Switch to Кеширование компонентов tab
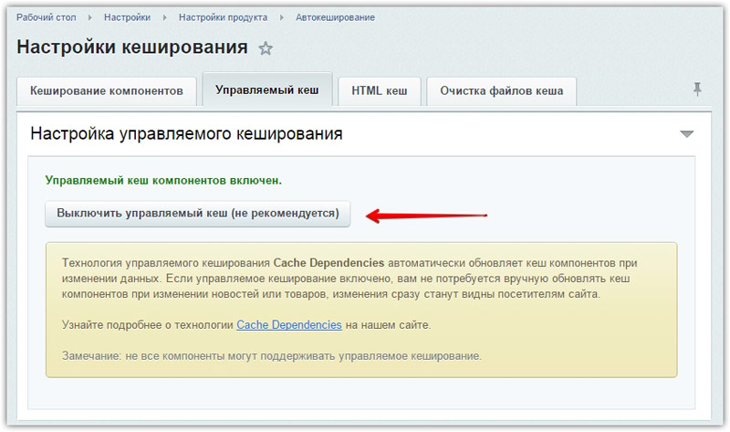 pyautogui.click(x=107, y=91)
